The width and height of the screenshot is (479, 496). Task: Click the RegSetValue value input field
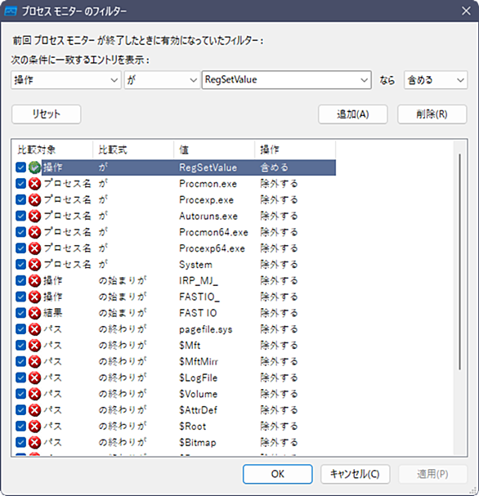tap(287, 80)
